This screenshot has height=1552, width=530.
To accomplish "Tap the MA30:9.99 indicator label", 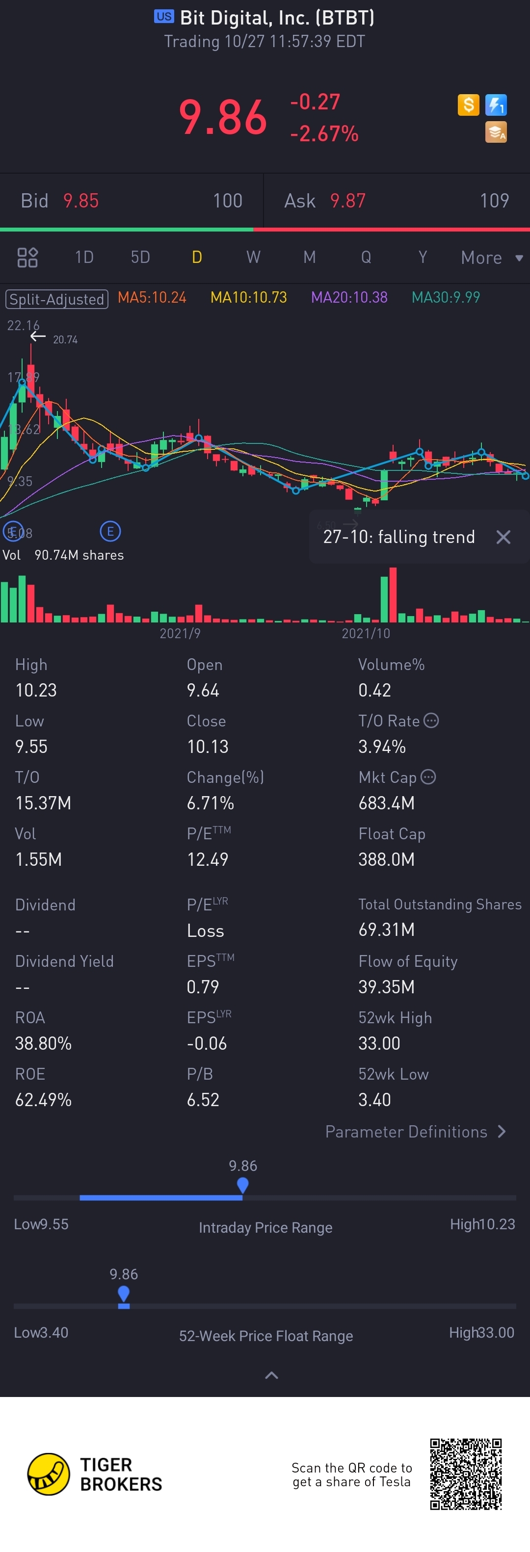I will (446, 297).
